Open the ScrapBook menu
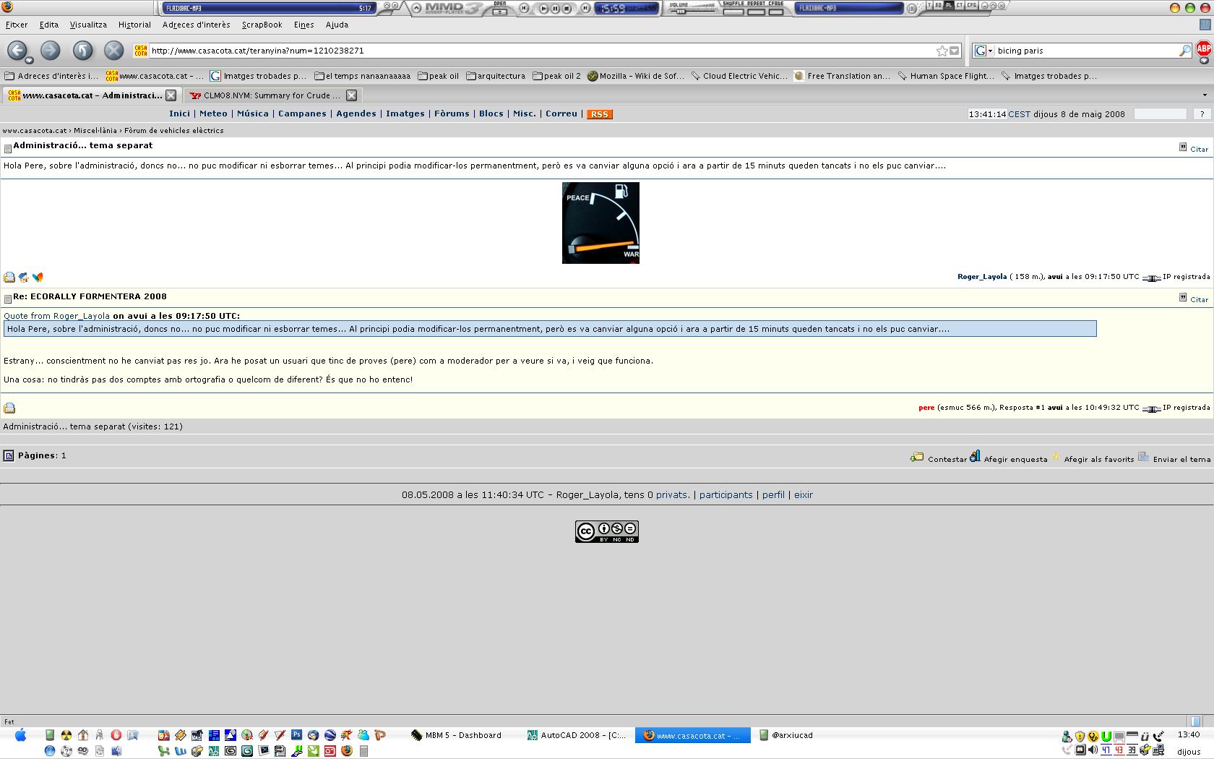1214x759 pixels. tap(262, 25)
